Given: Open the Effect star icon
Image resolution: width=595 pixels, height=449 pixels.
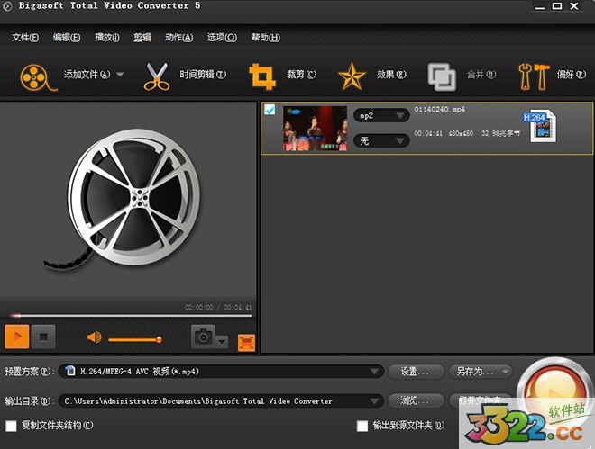Looking at the screenshot, I should coord(352,76).
